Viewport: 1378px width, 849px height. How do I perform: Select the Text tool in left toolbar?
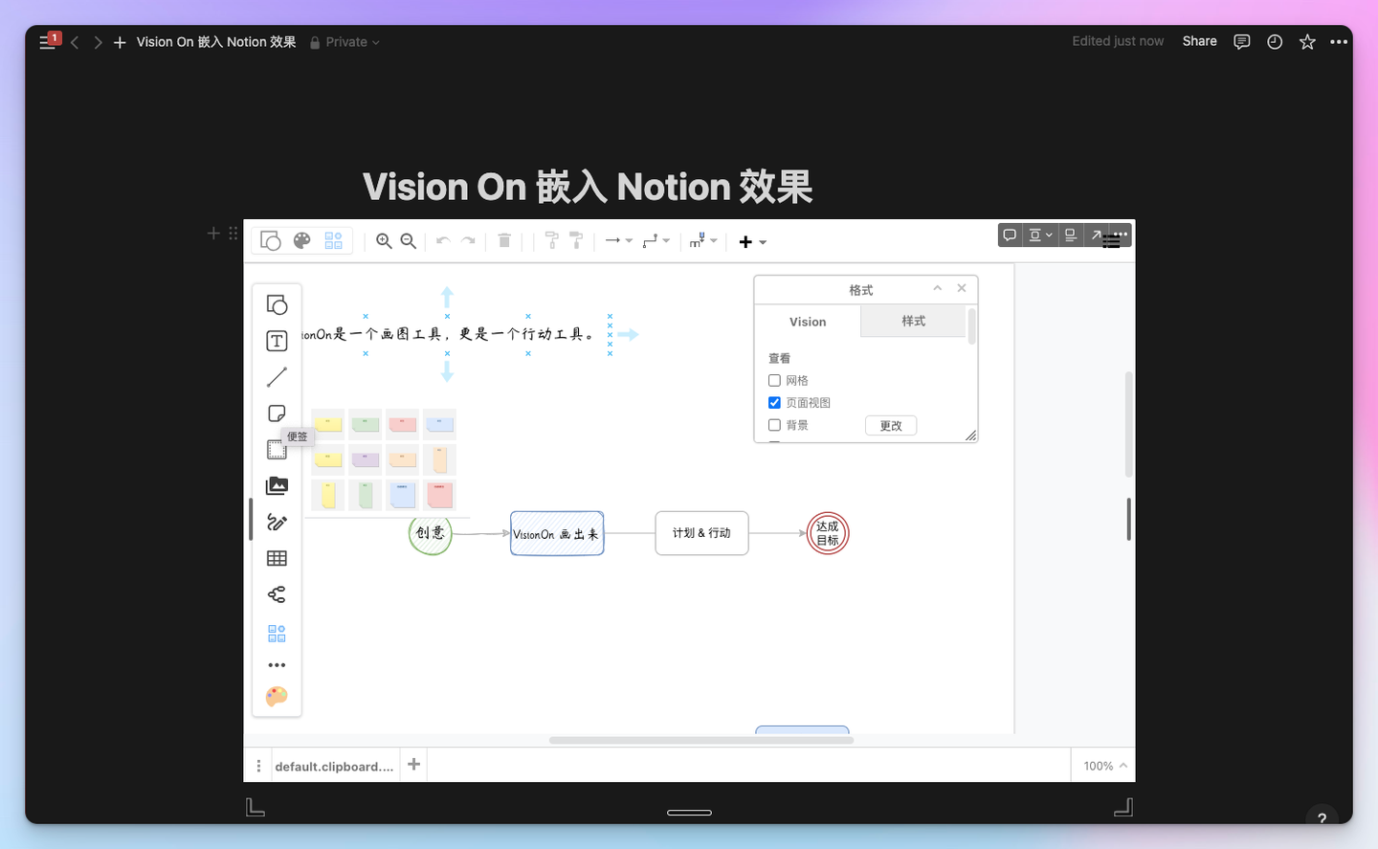277,340
